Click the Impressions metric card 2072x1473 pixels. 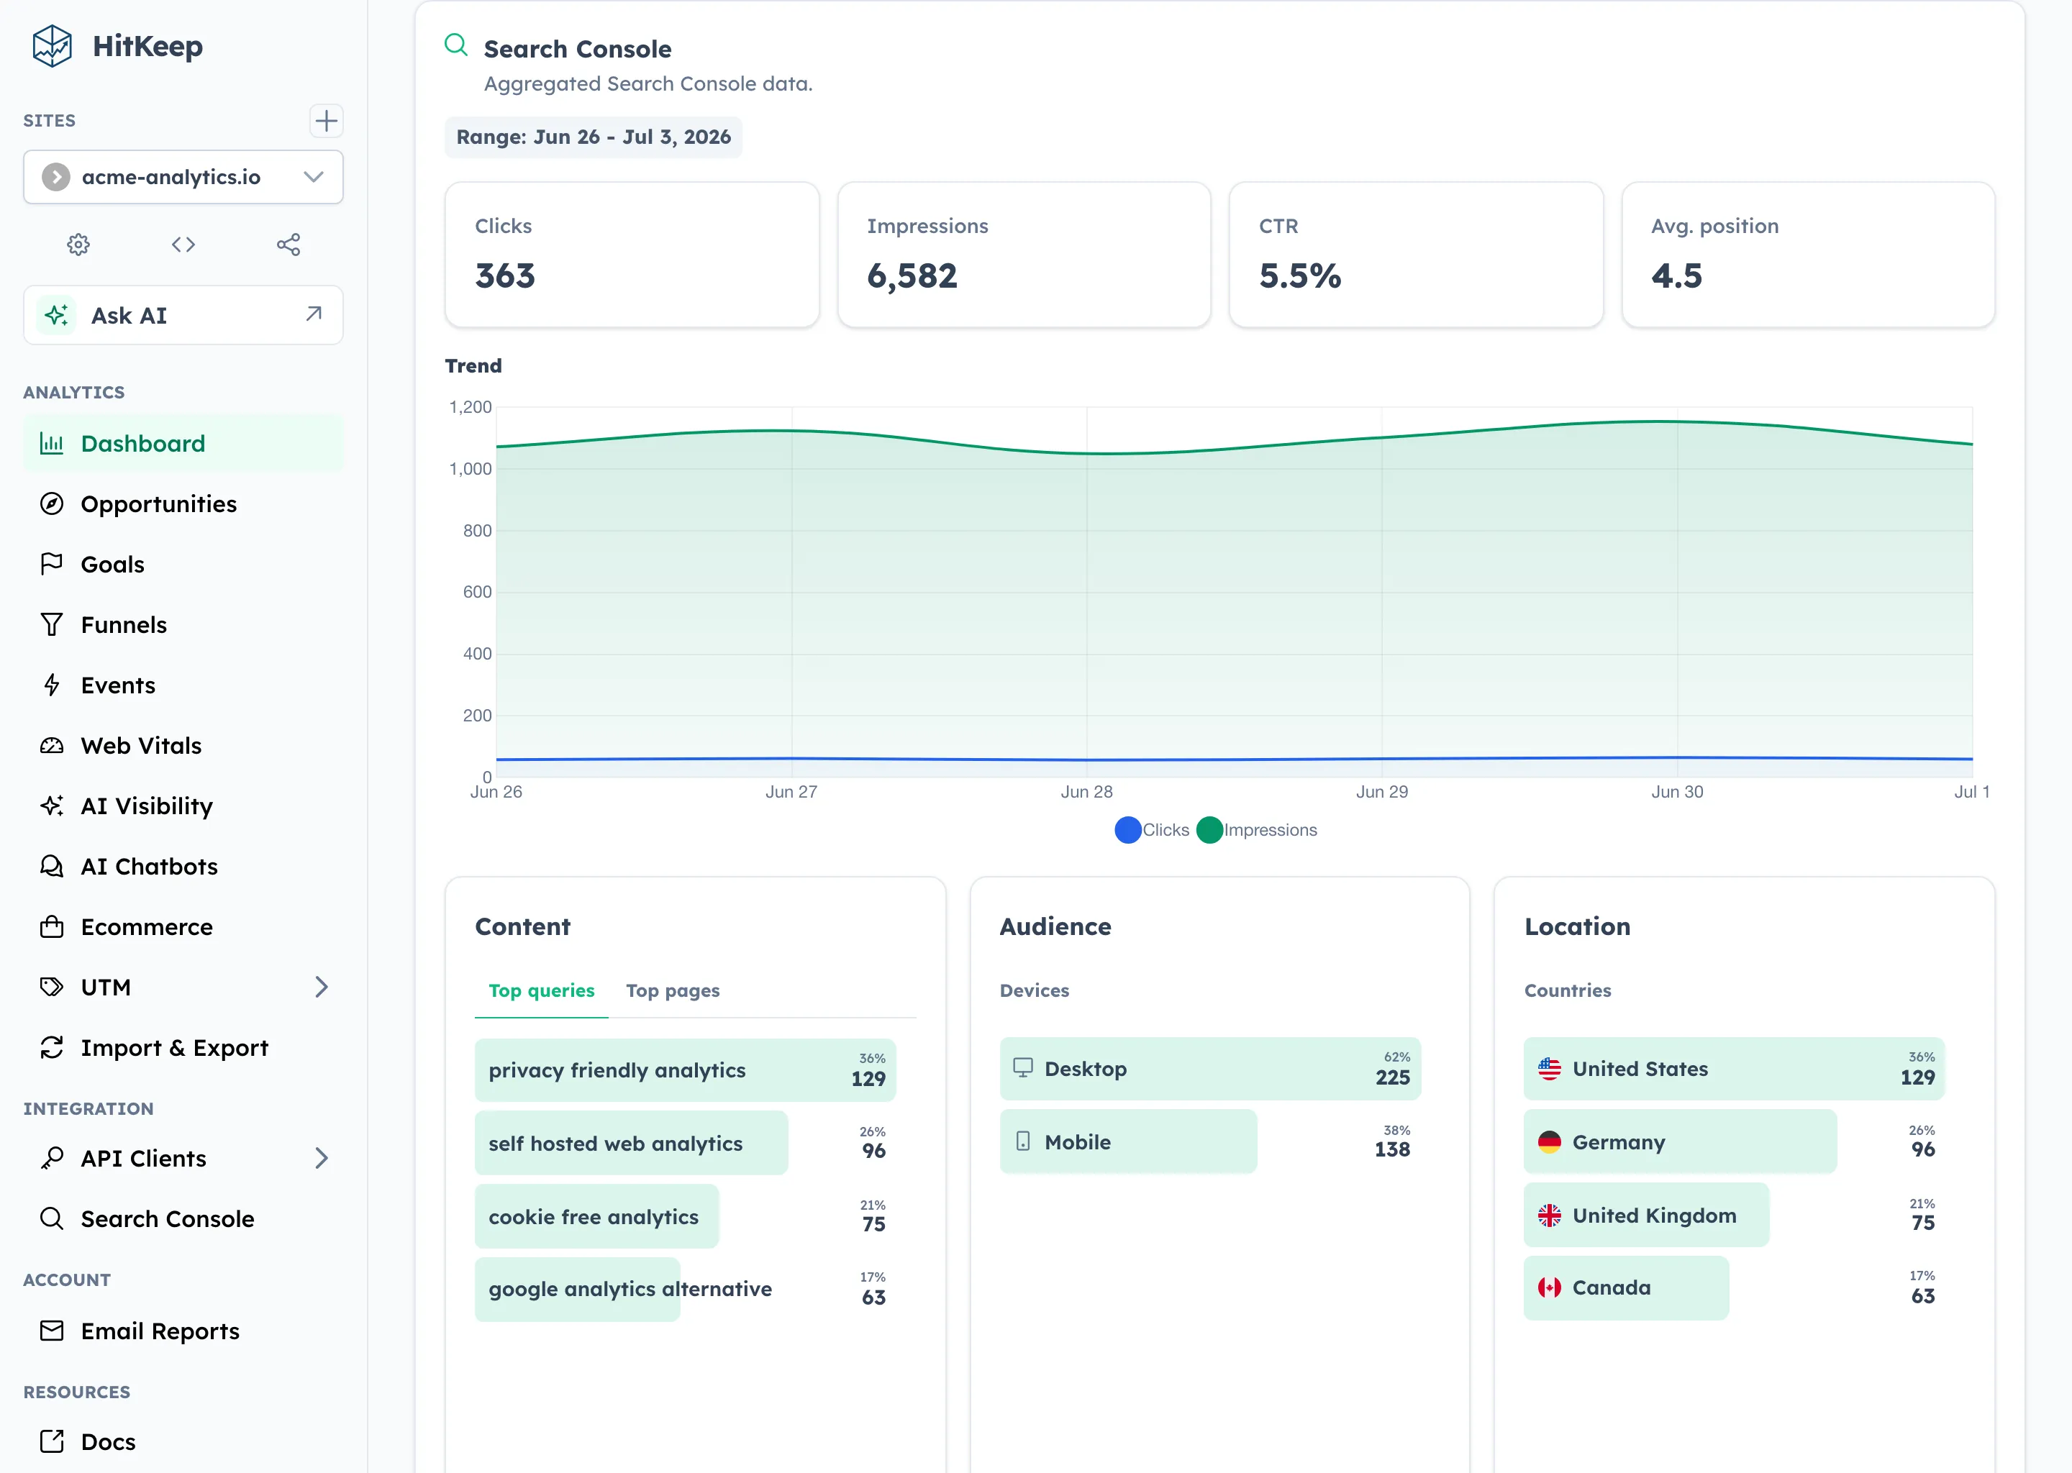(1024, 255)
